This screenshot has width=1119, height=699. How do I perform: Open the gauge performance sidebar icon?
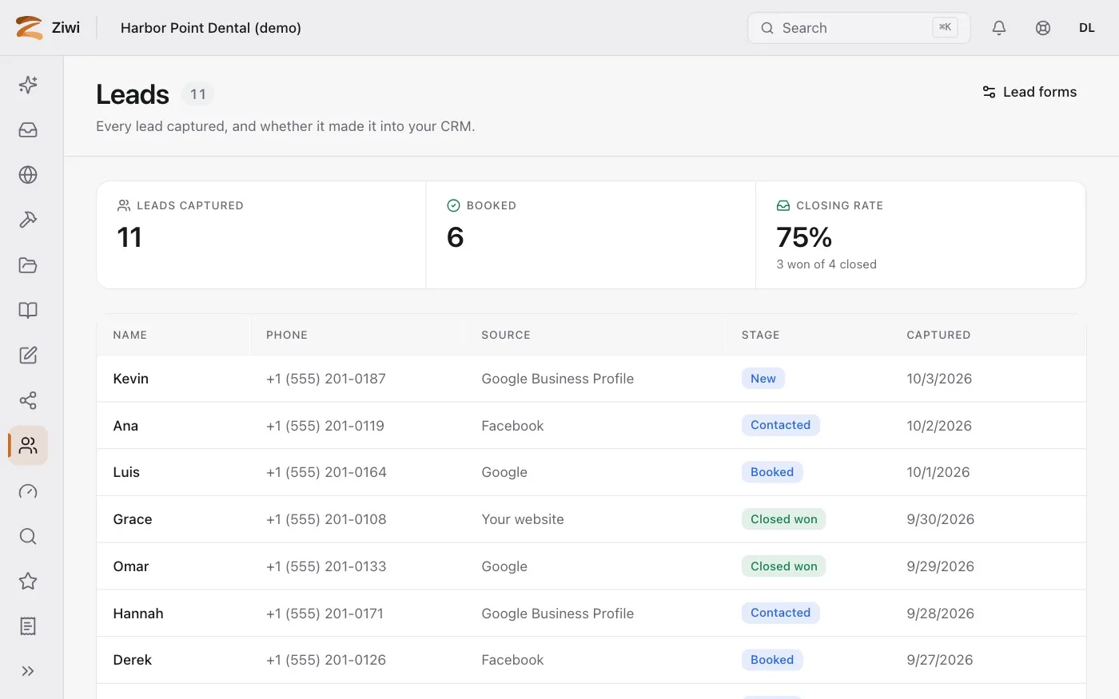tap(28, 490)
